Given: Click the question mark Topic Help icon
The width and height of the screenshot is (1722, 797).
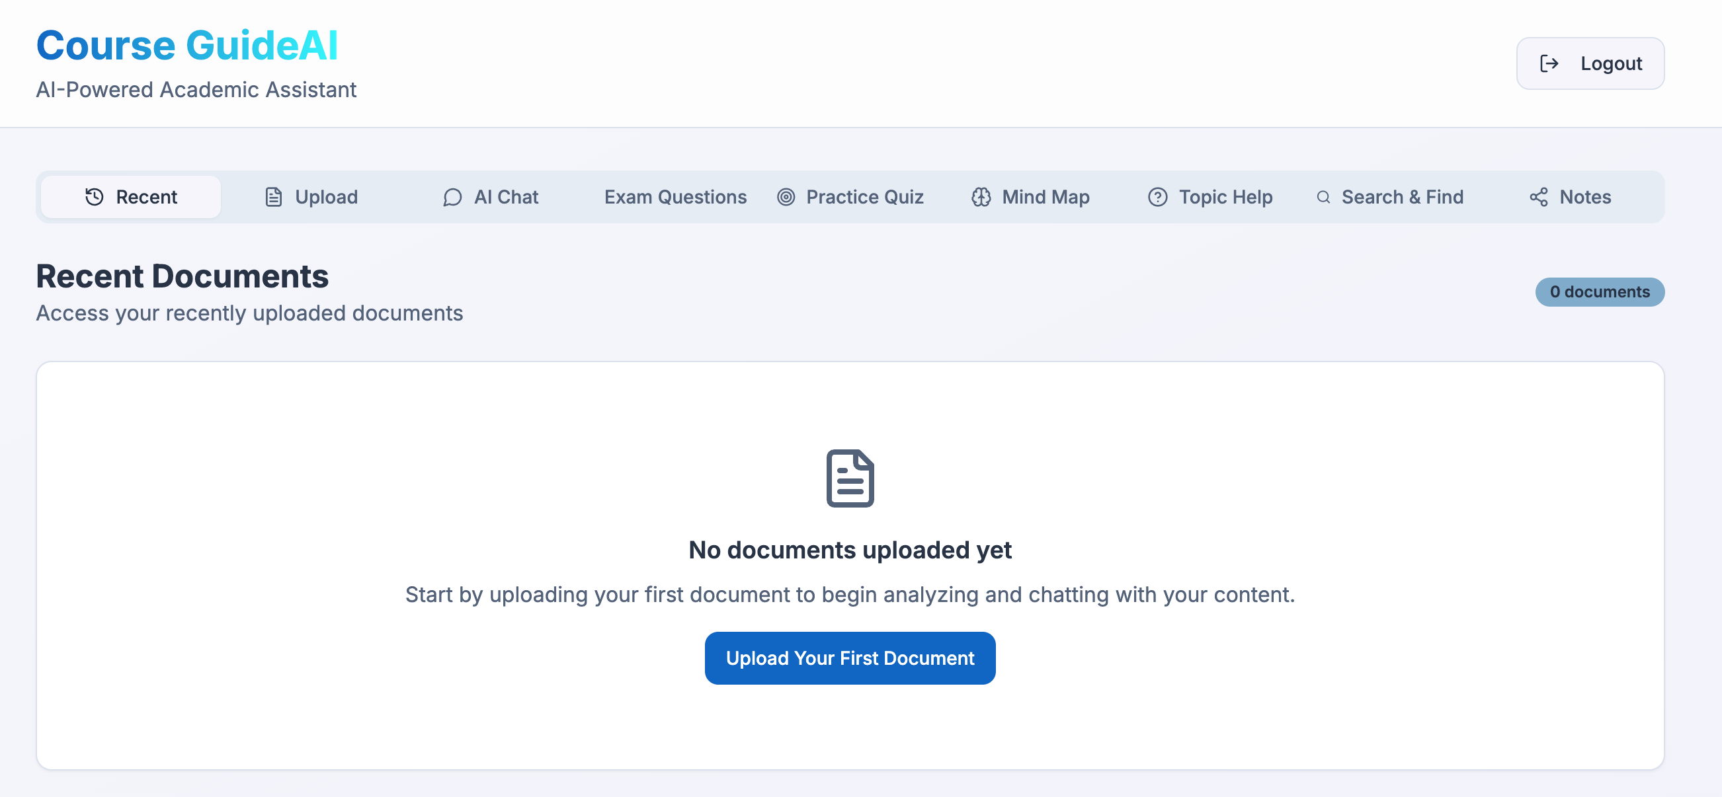Looking at the screenshot, I should pyautogui.click(x=1157, y=197).
